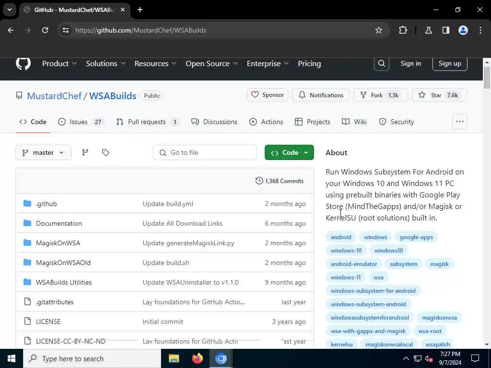The width and height of the screenshot is (491, 368).
Task: Expand the Enterprise menu
Action: 268,64
